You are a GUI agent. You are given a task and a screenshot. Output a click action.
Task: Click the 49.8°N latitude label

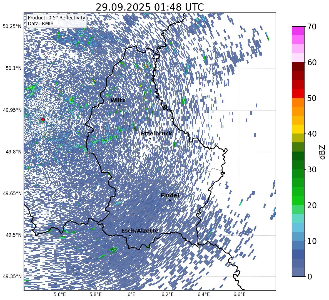[x=14, y=152]
